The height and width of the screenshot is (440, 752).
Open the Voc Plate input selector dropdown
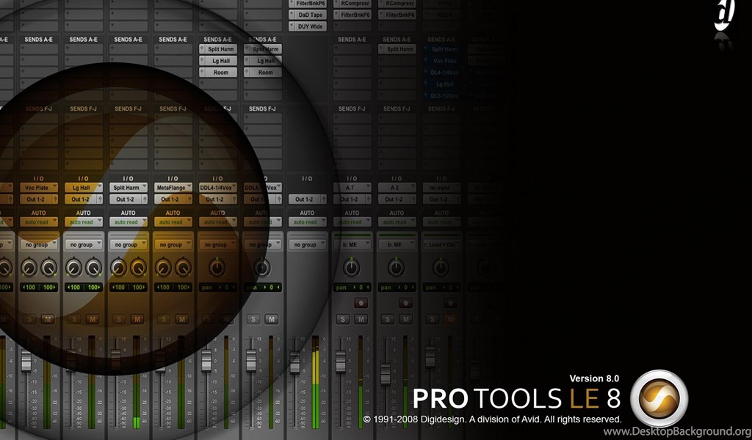click(x=39, y=188)
